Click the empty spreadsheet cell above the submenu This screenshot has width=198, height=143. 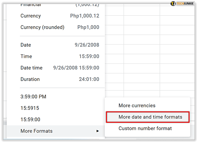coord(141,80)
